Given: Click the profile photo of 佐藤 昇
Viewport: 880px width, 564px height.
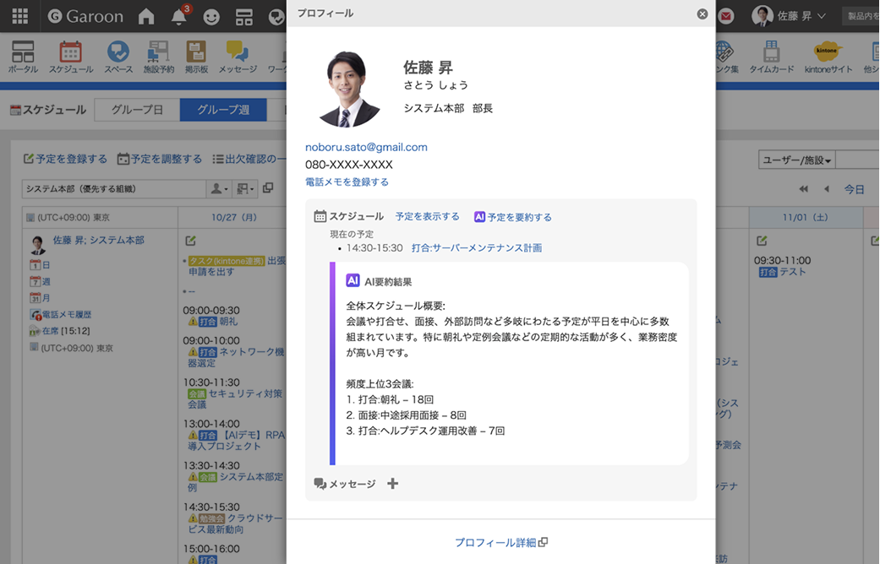Looking at the screenshot, I should (x=348, y=89).
